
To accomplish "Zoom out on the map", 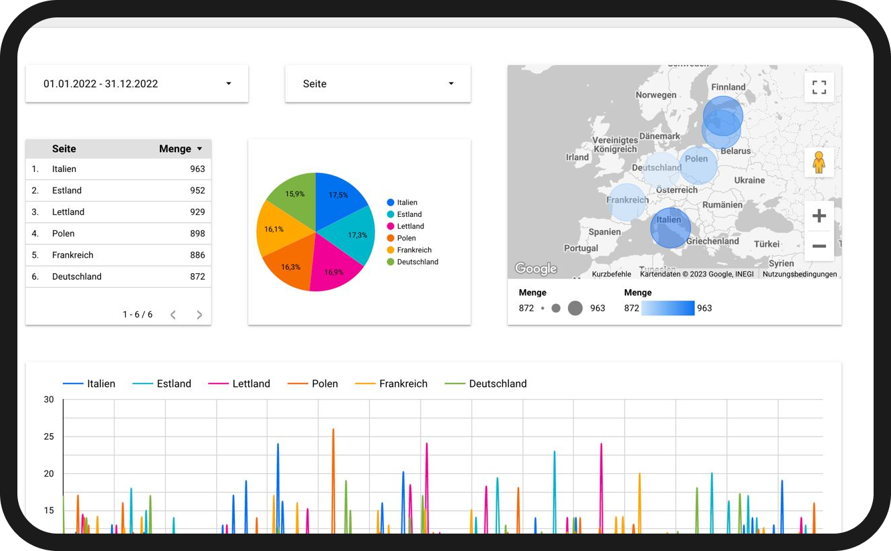I will pos(819,246).
